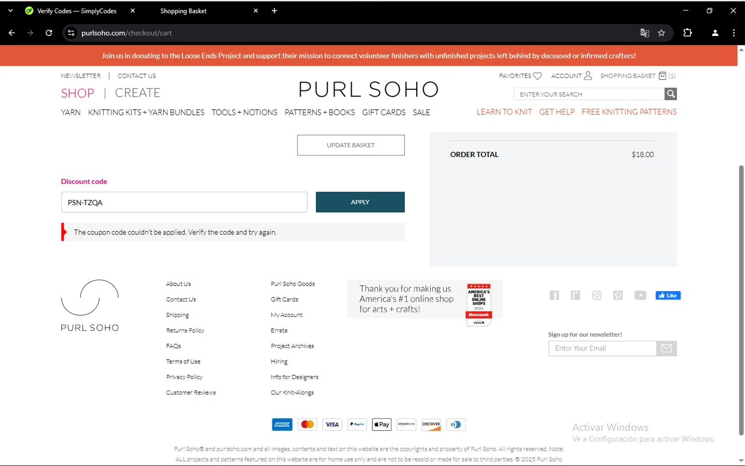Open Chrome profile icon
Image resolution: width=745 pixels, height=466 pixels.
pyautogui.click(x=715, y=33)
